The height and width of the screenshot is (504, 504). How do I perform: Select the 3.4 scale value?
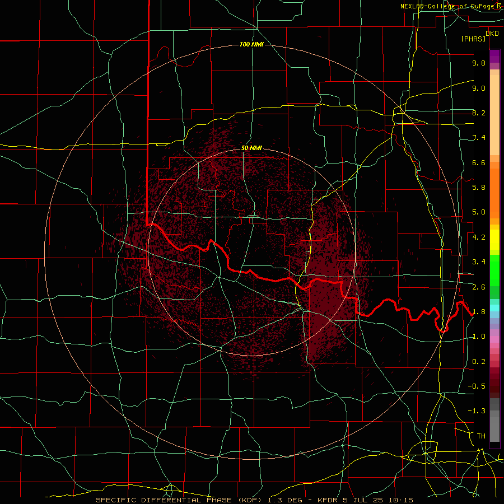(479, 262)
